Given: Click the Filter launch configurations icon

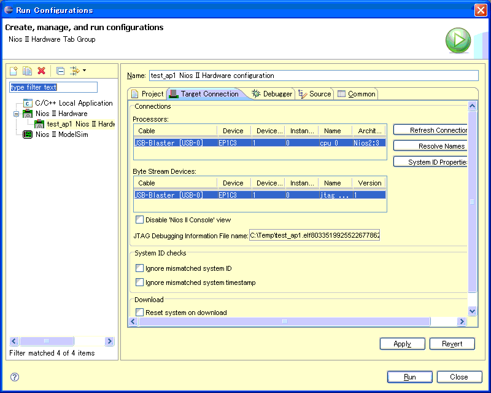Looking at the screenshot, I should (74, 71).
